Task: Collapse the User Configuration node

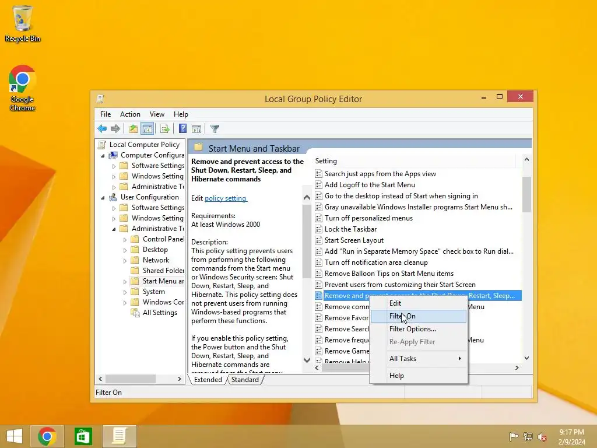Action: 103,198
